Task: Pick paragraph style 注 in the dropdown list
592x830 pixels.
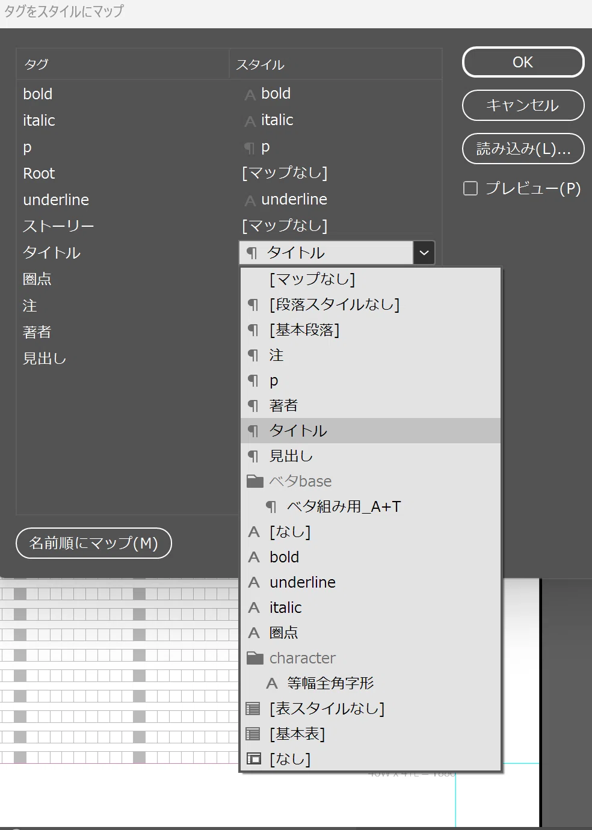Action: [x=371, y=355]
